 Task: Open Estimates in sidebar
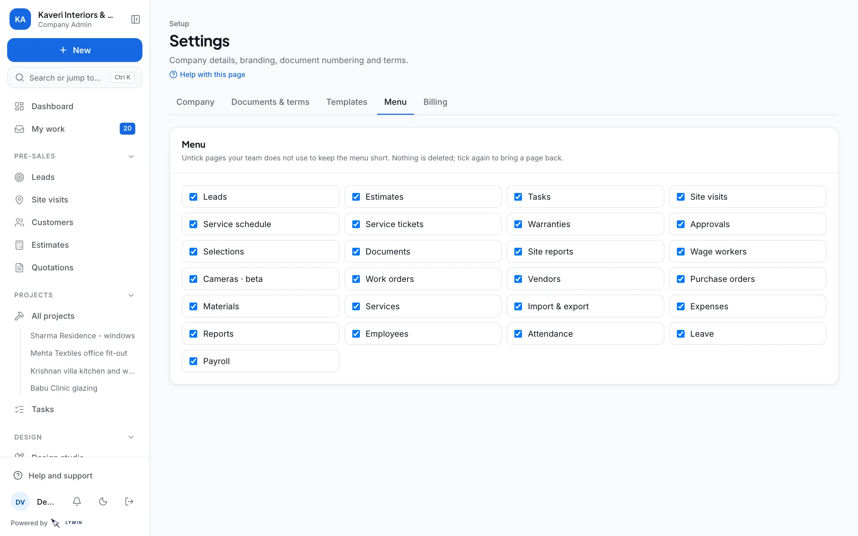click(75, 245)
